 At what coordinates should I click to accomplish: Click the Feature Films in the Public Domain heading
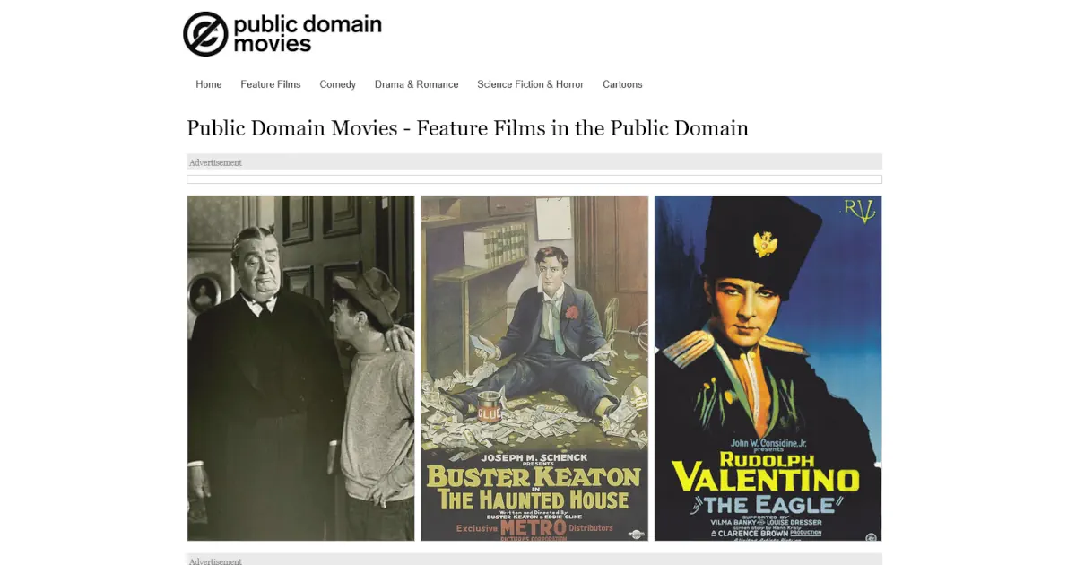tap(467, 128)
